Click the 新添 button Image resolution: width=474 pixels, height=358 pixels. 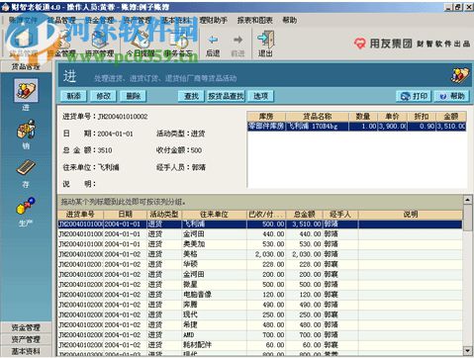click(x=73, y=96)
